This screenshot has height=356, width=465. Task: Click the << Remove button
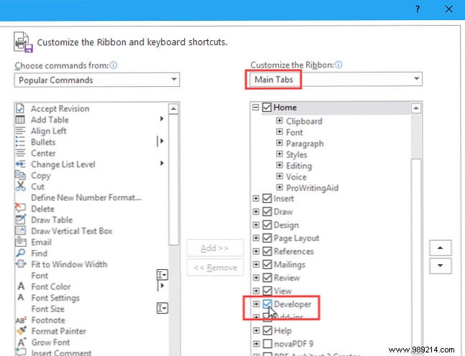(x=216, y=268)
